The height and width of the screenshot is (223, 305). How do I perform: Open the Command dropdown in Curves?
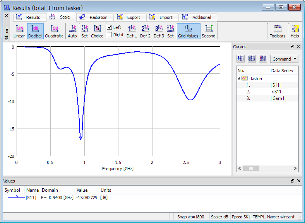click(x=284, y=59)
